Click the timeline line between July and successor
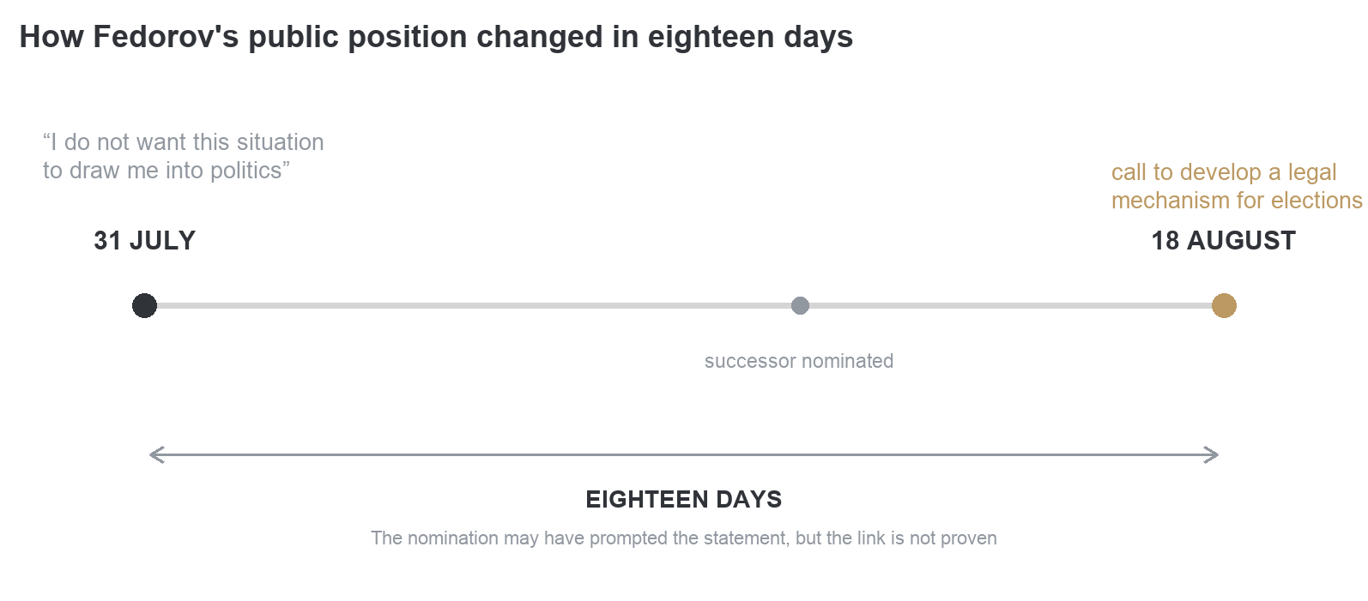Viewport: 1368px width, 601px height. pos(474,305)
